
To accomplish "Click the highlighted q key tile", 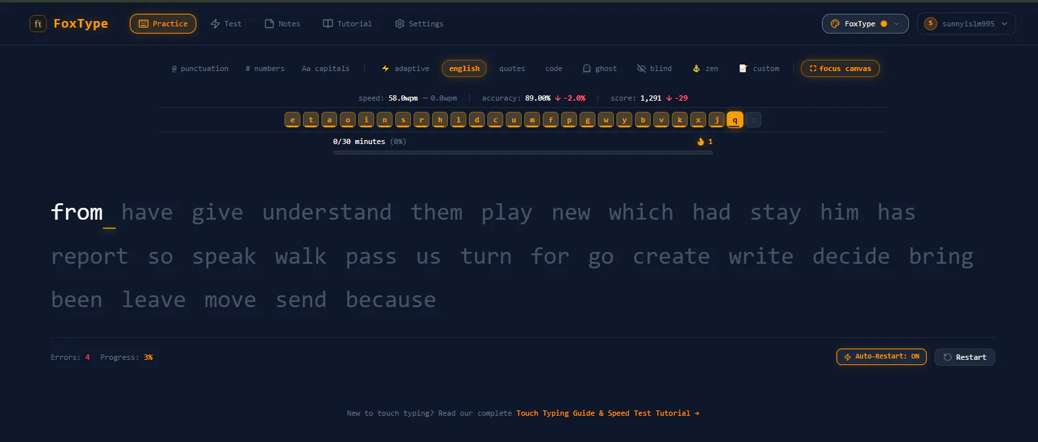I will coord(735,120).
